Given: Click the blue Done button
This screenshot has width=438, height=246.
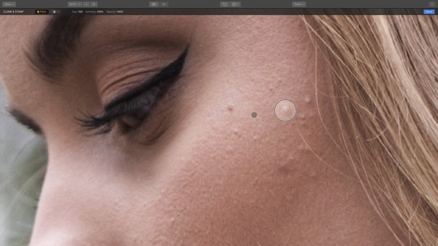Looking at the screenshot, I should coord(429,12).
